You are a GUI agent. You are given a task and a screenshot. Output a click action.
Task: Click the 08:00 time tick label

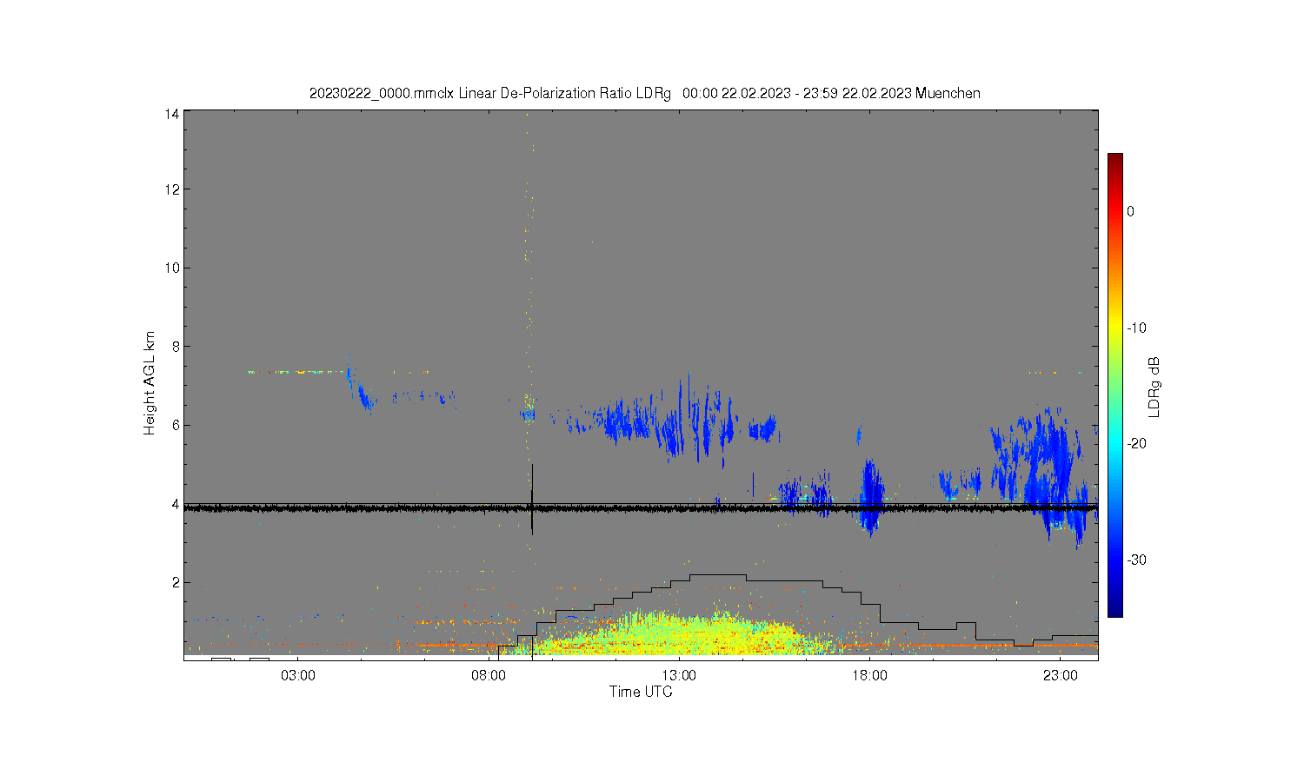489,675
